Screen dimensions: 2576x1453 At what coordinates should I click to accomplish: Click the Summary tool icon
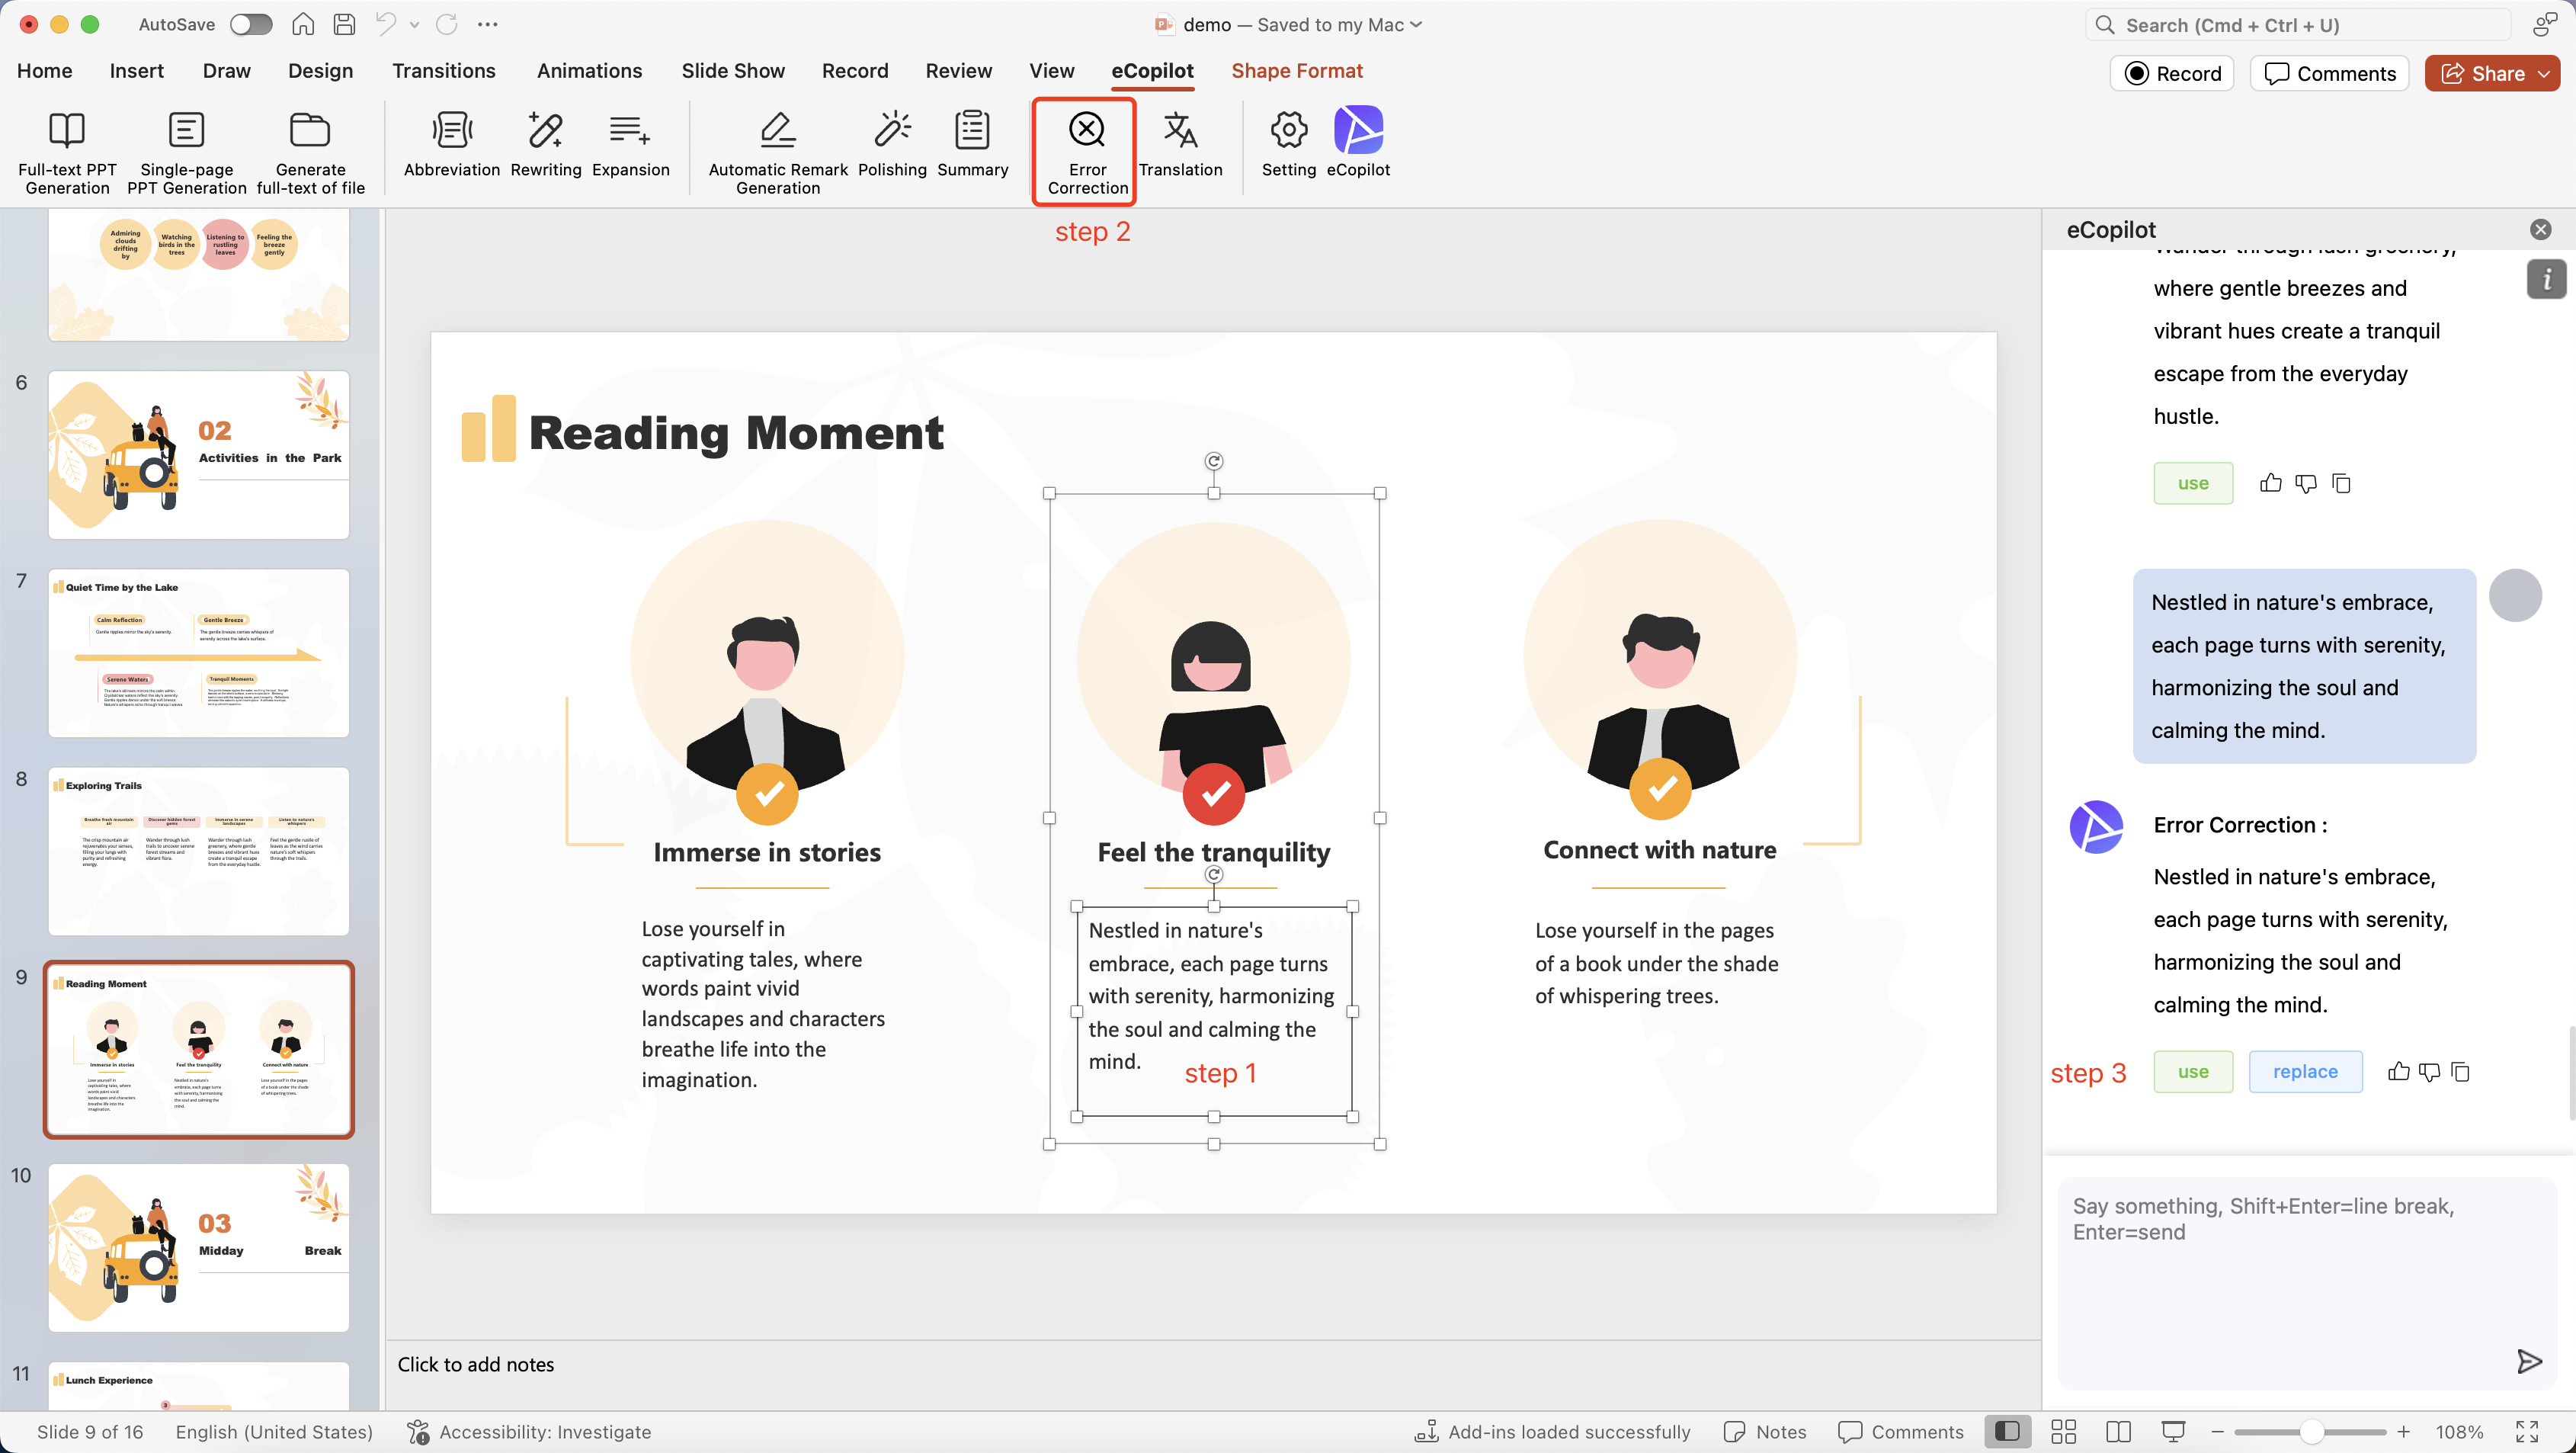tap(972, 131)
